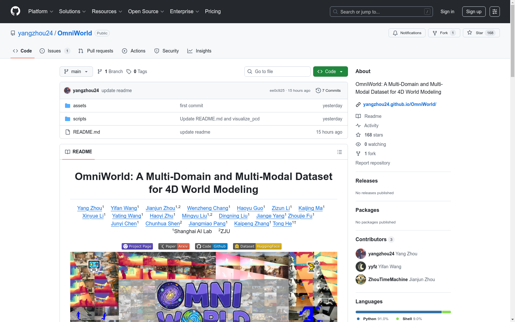Open the README outline list icon
The width and height of the screenshot is (515, 322).
point(339,152)
